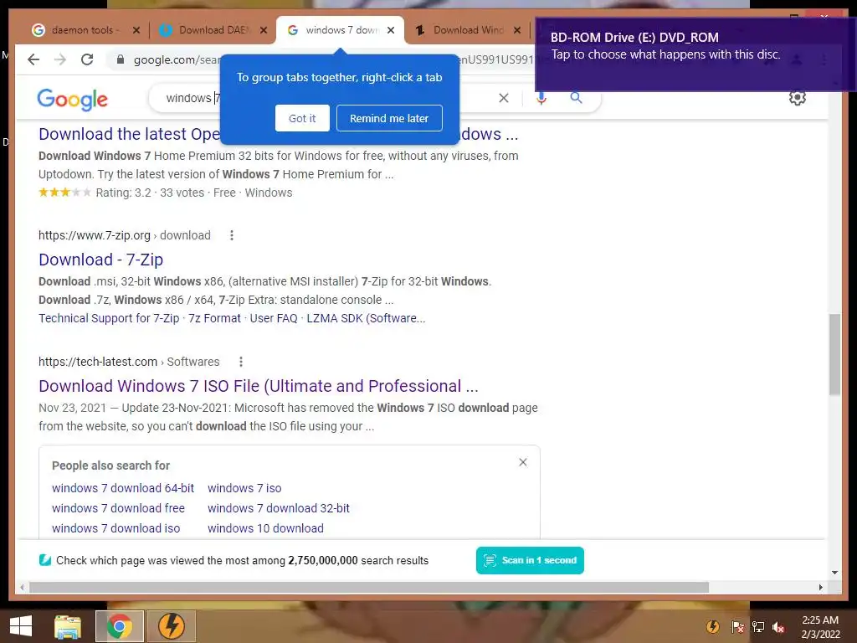Screen dimensions: 857x643
Task: Click windows 7 iso suggestion
Action: 244,488
